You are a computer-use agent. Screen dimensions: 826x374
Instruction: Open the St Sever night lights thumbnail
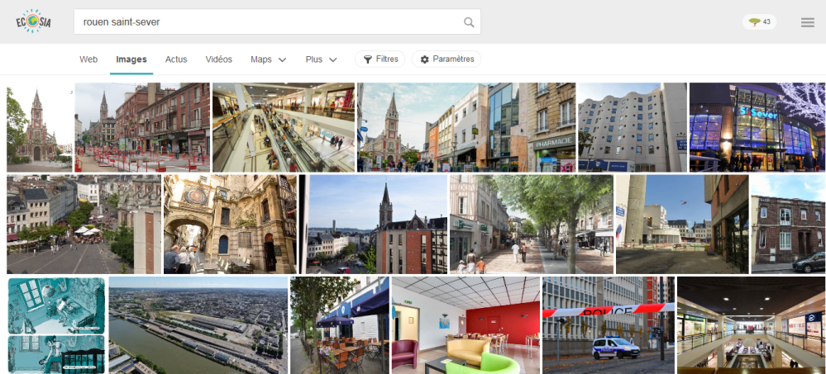(x=757, y=127)
